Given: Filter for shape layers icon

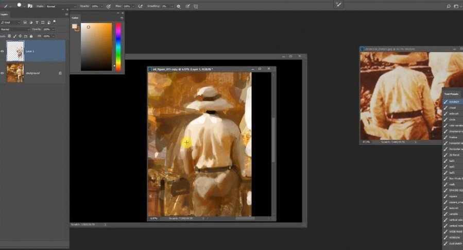Looking at the screenshot, I should point(43,23).
